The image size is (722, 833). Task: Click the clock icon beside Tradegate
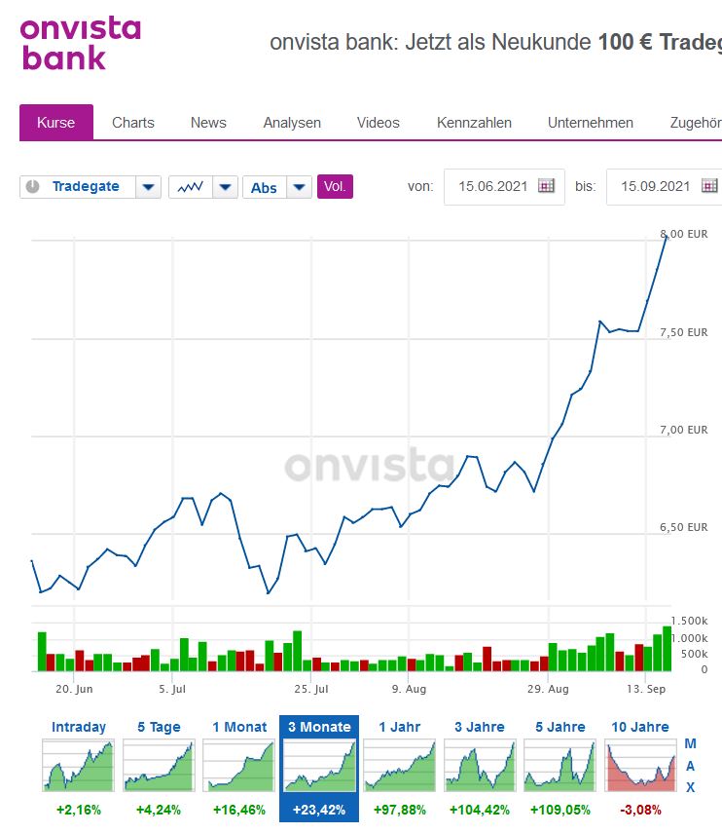[33, 187]
